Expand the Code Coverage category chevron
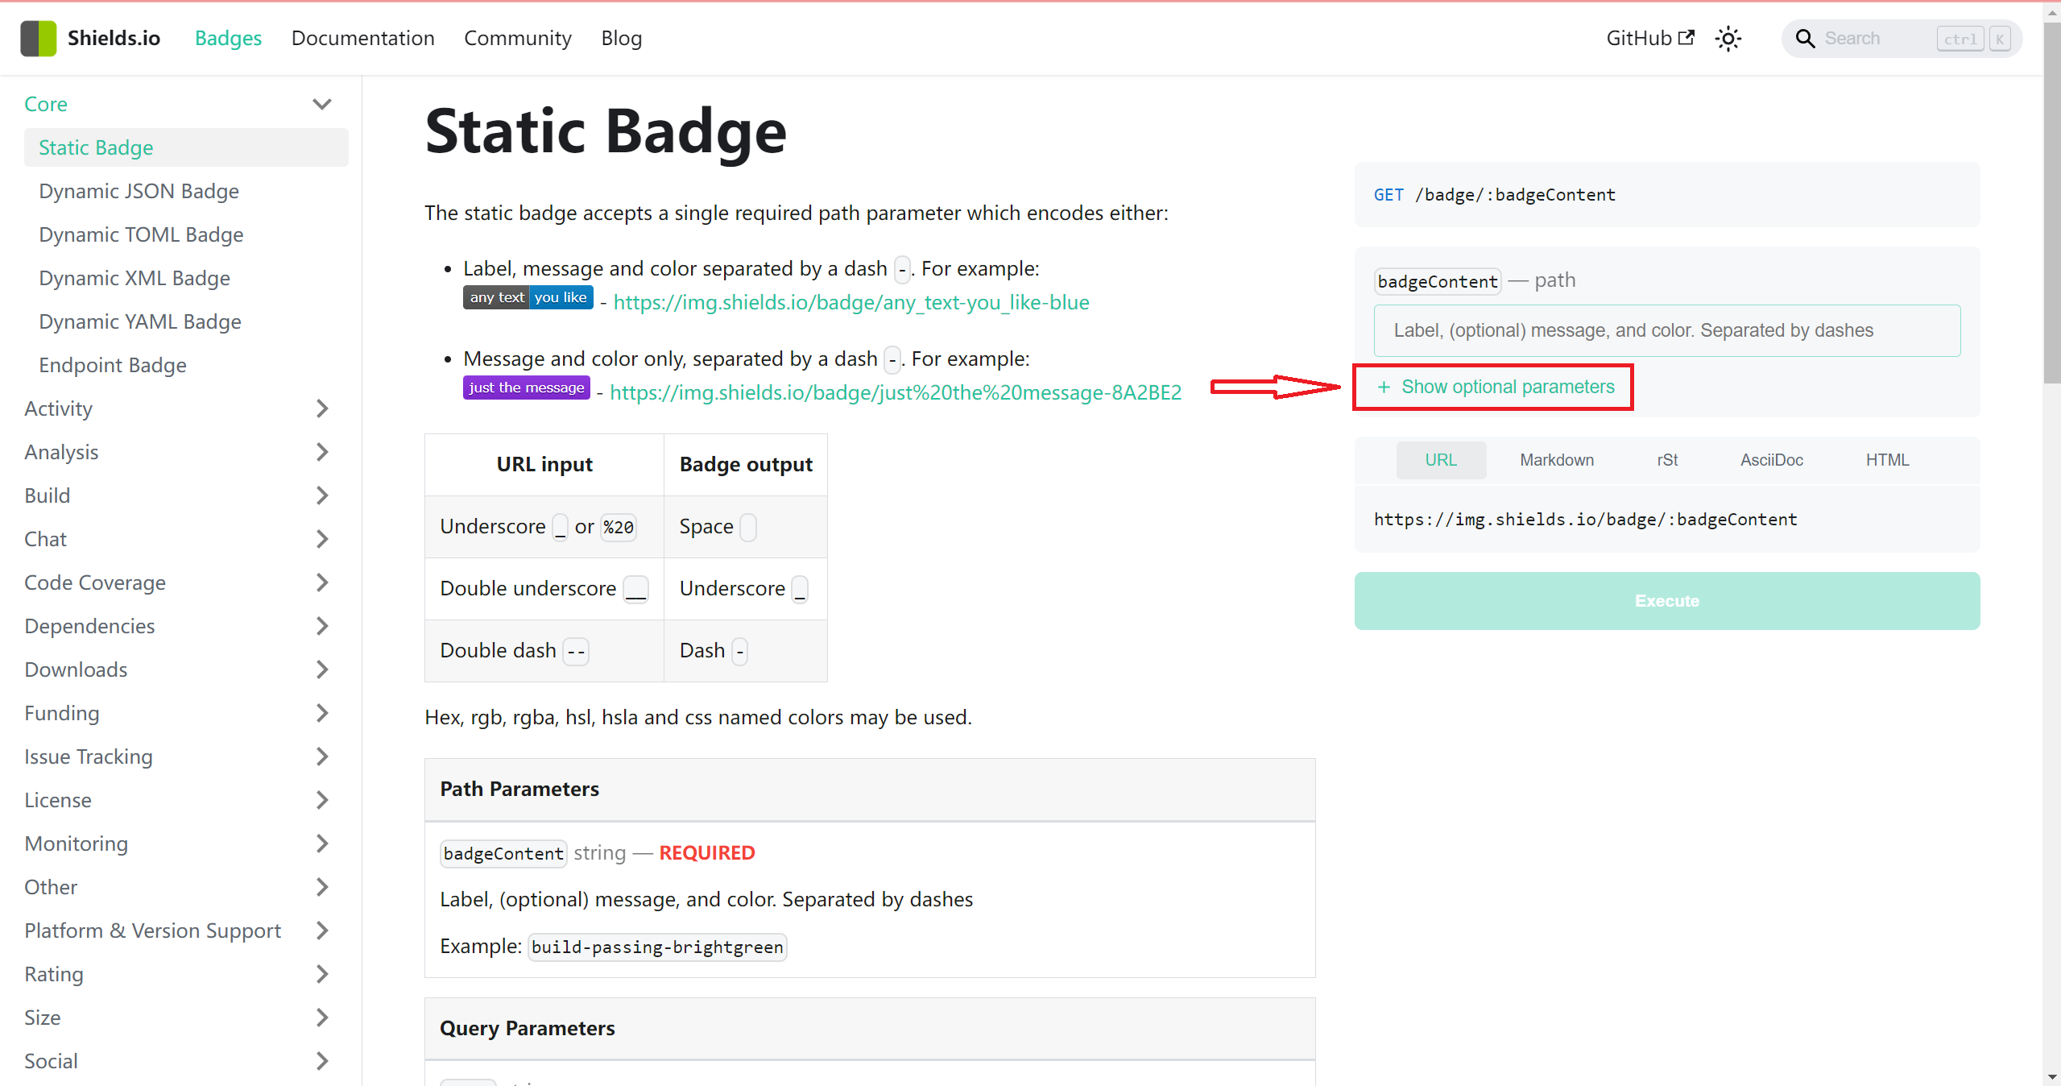This screenshot has width=2061, height=1086. coord(321,582)
